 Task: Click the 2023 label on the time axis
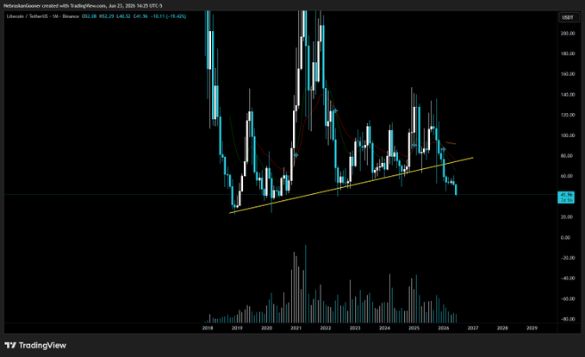[355, 328]
